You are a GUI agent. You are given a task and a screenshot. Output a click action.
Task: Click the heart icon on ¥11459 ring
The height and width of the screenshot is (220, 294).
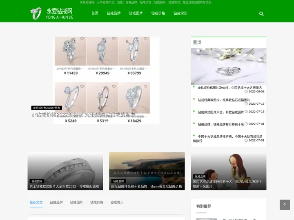pos(82,39)
